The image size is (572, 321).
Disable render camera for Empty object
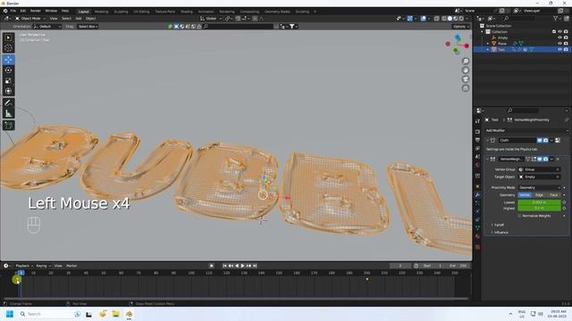click(x=566, y=37)
